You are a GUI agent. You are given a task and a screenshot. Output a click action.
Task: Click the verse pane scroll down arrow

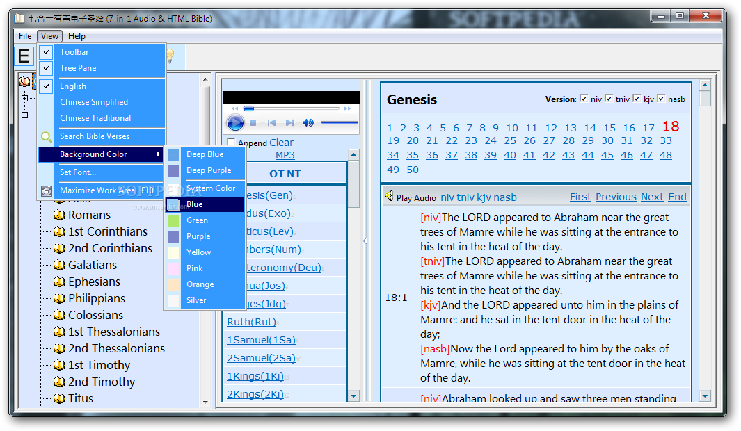tap(705, 396)
